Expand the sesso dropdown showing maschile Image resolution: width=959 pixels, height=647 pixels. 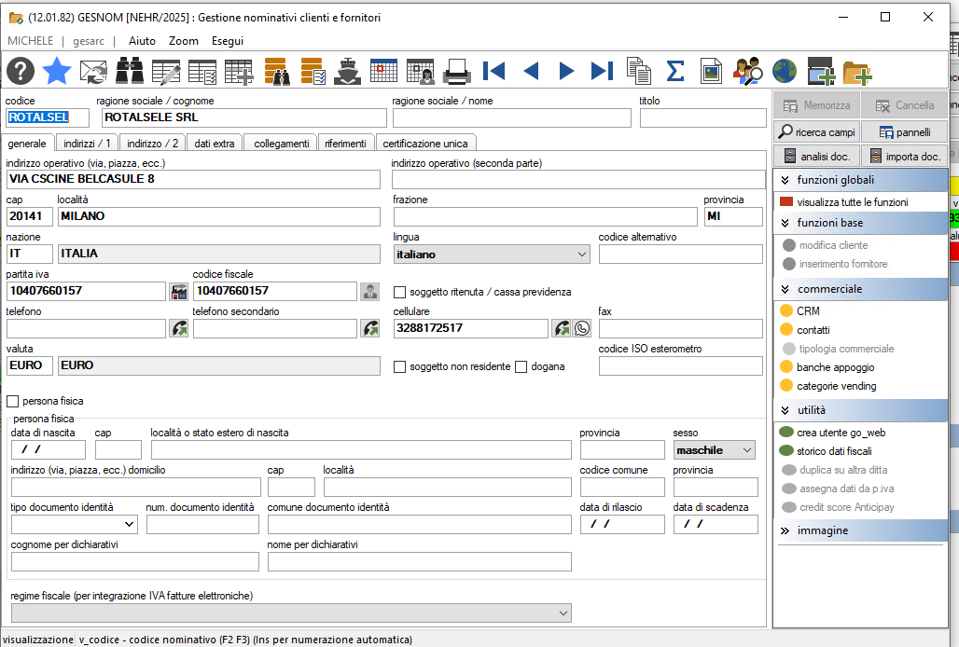click(714, 450)
